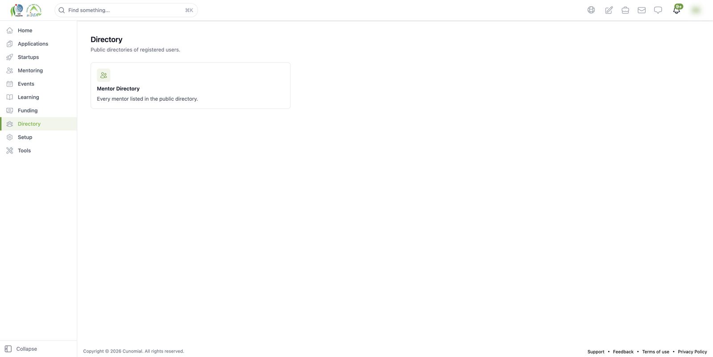Click the Learning book icon
The height and width of the screenshot is (357, 713).
[x=9, y=97]
